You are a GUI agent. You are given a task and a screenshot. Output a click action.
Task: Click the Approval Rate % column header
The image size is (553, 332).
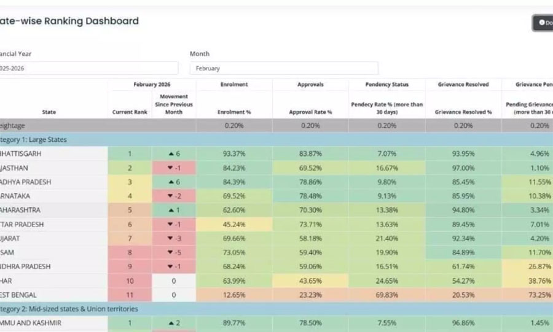click(x=310, y=112)
